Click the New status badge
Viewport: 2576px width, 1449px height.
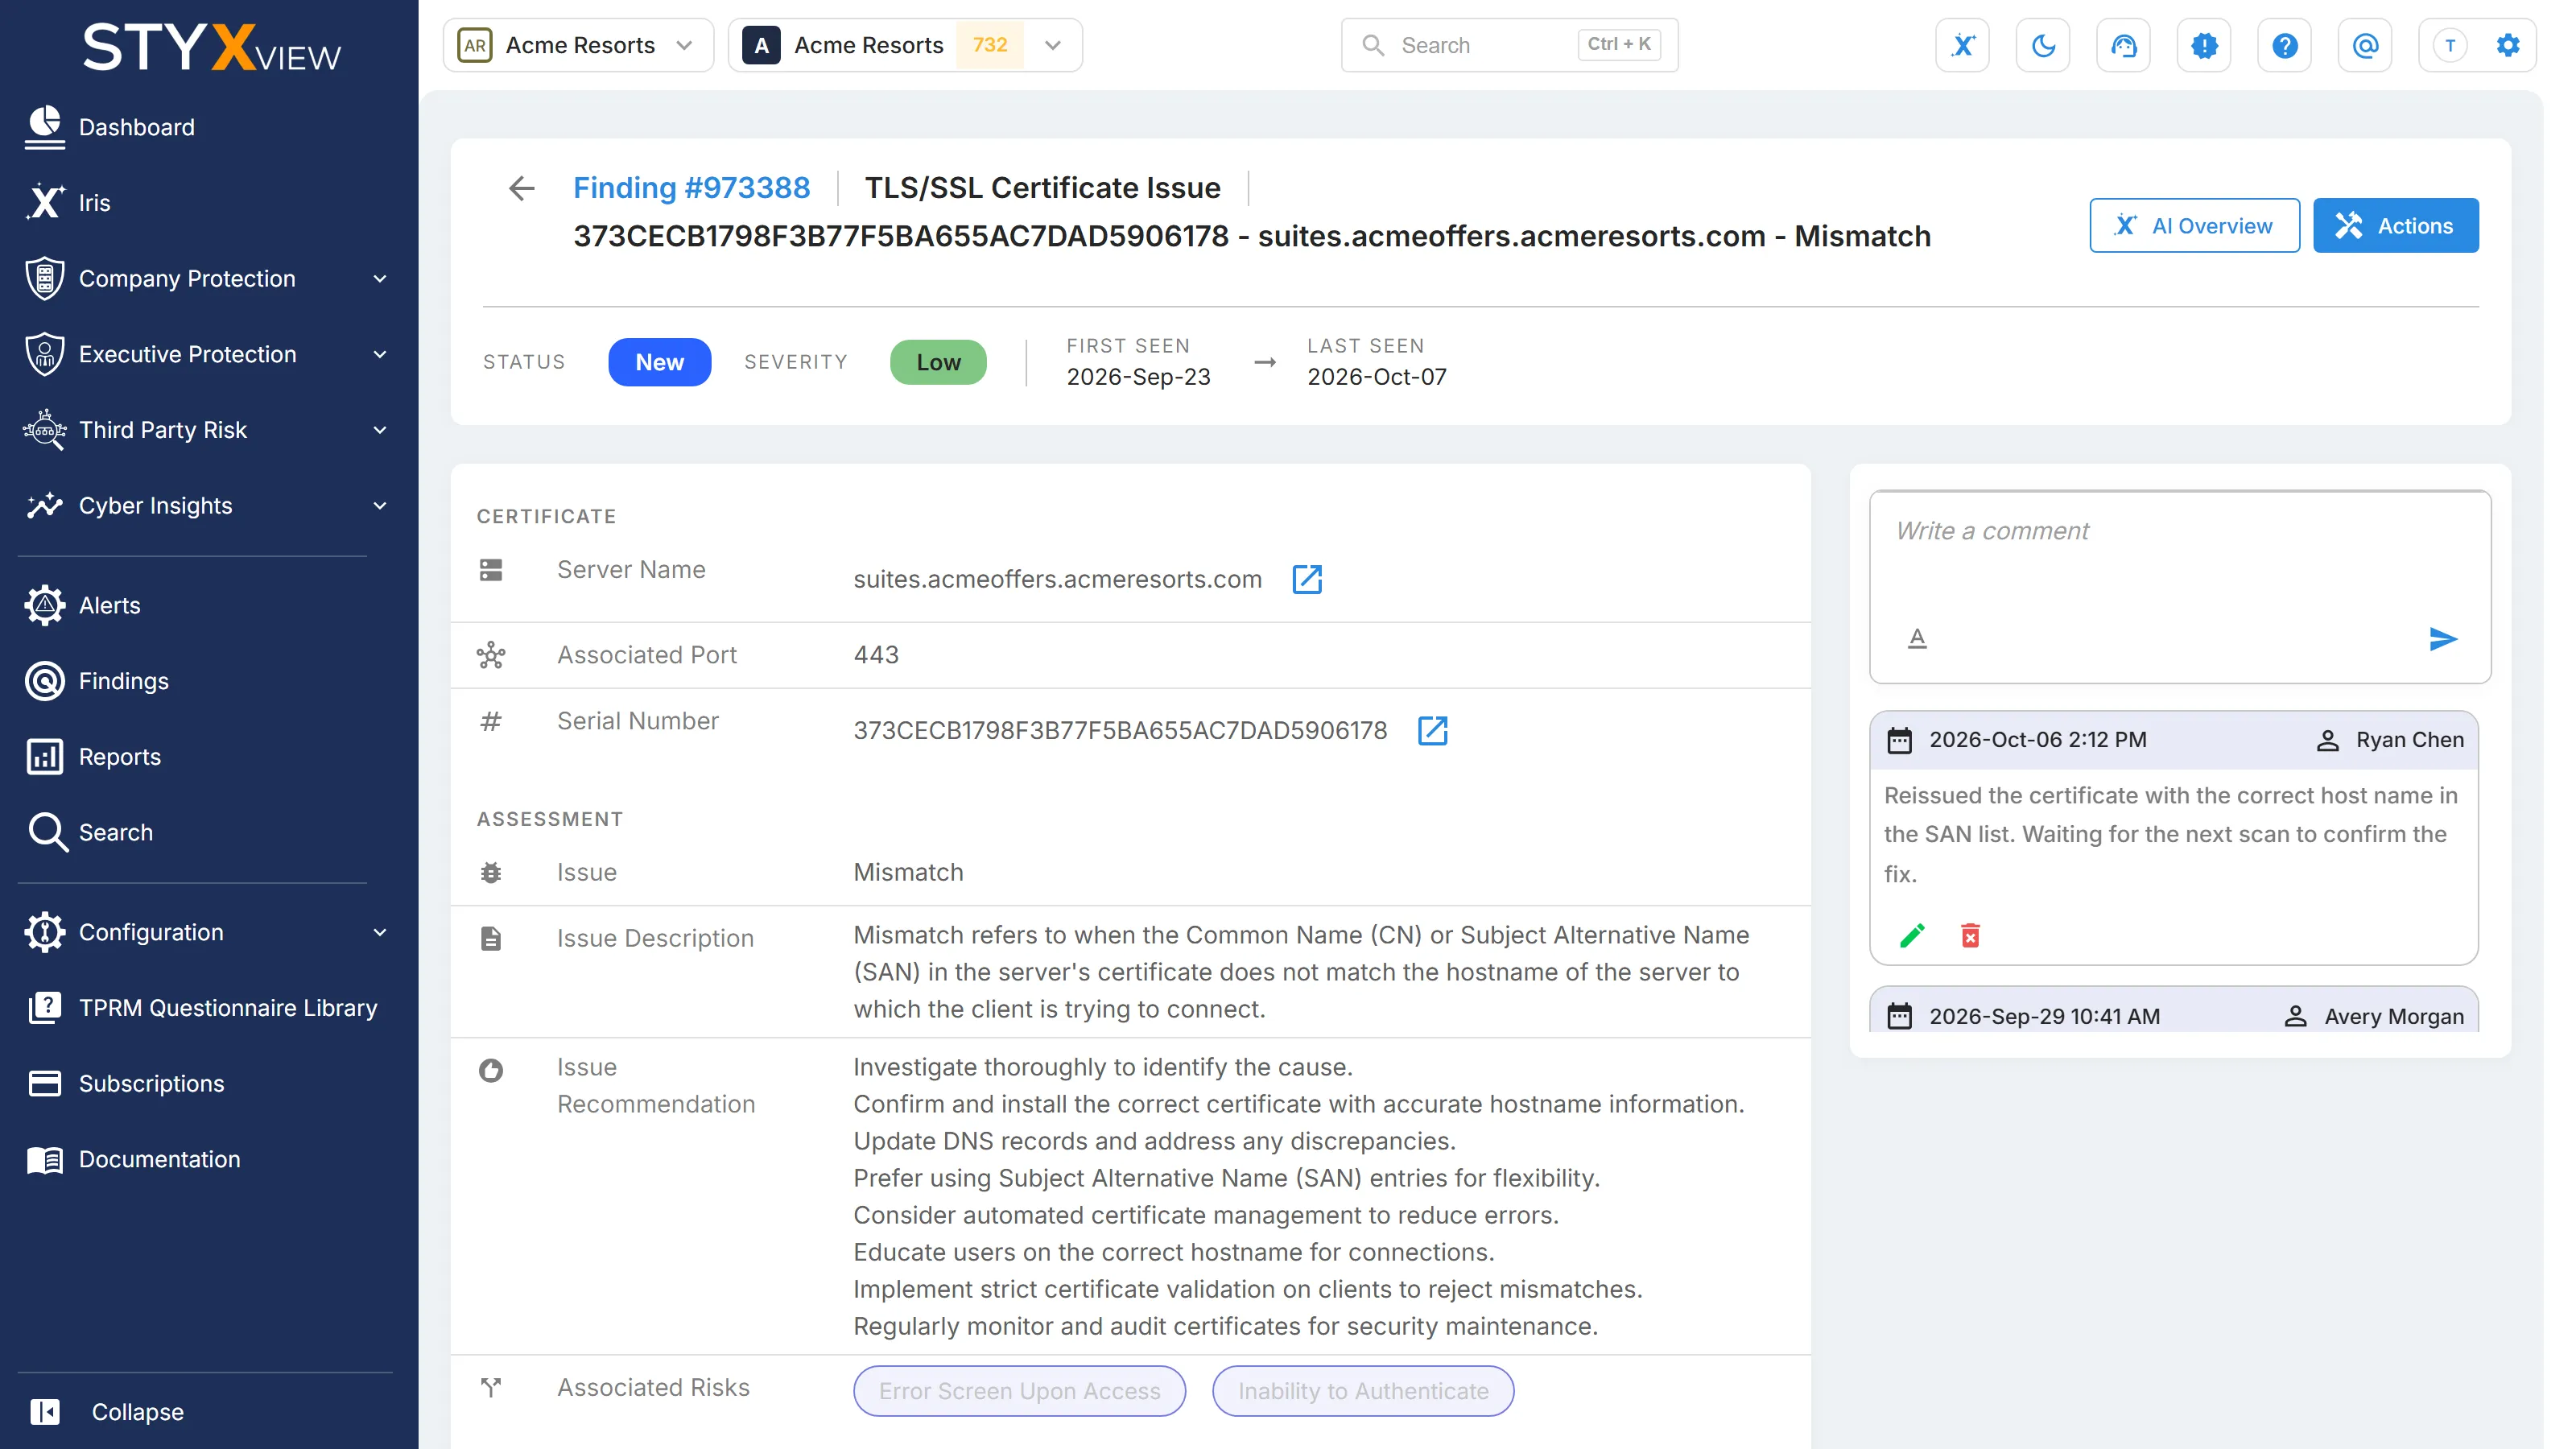[x=659, y=362]
